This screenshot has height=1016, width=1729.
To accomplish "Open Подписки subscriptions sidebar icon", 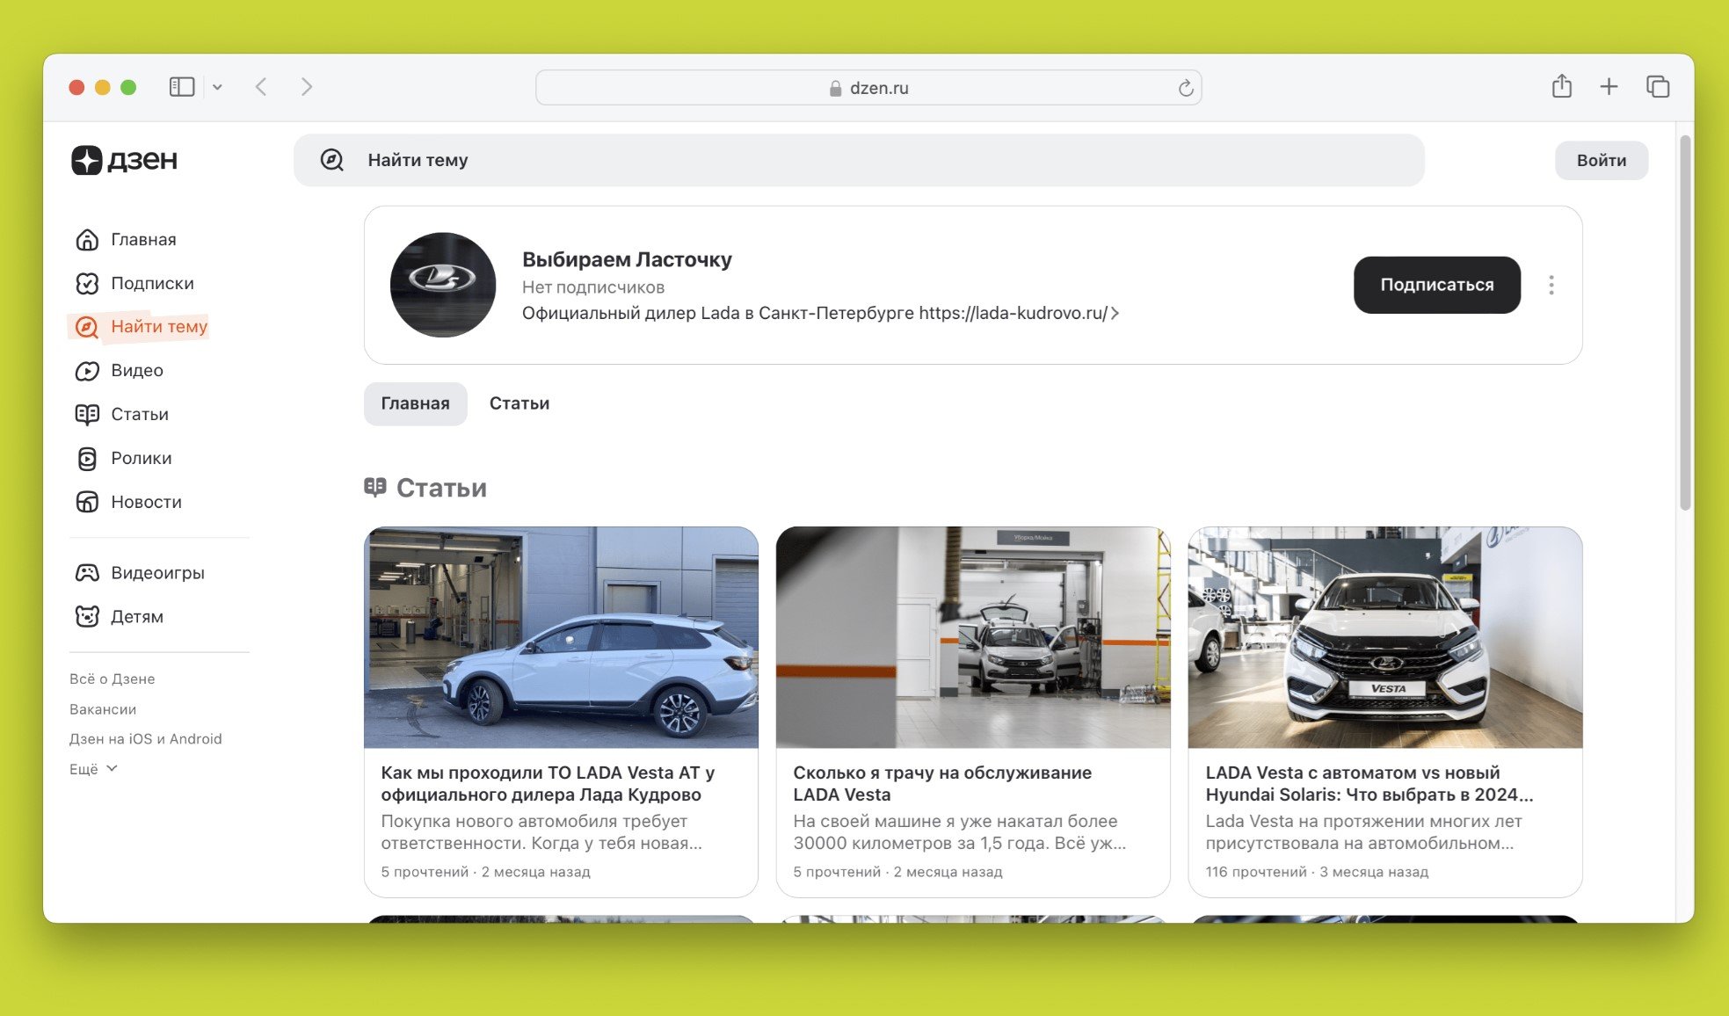I will click(x=87, y=283).
